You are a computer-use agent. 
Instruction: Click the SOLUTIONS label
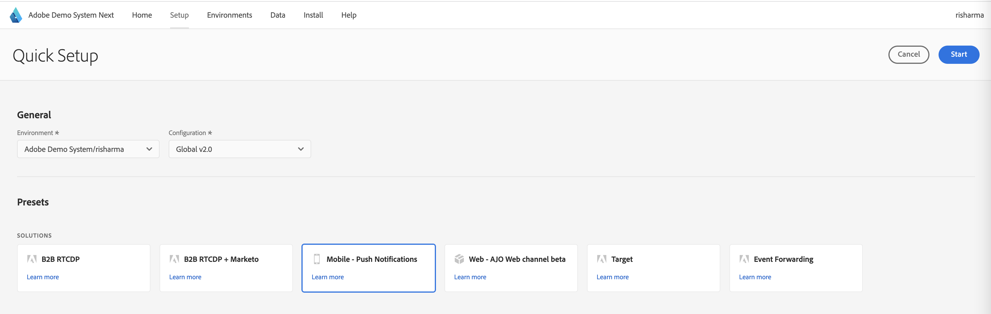coord(34,235)
